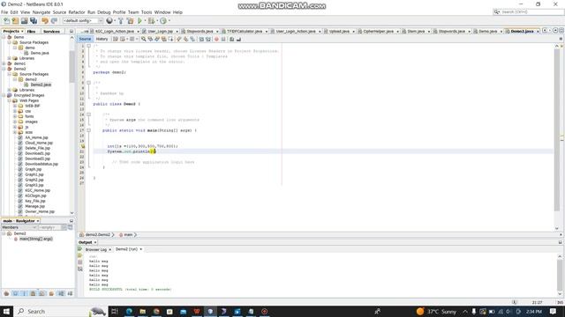This screenshot has height=317, width=565.
Task: Select Demo.java in the project tree
Action: [x=39, y=53]
